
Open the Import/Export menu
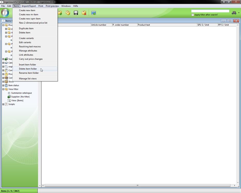(29, 6)
